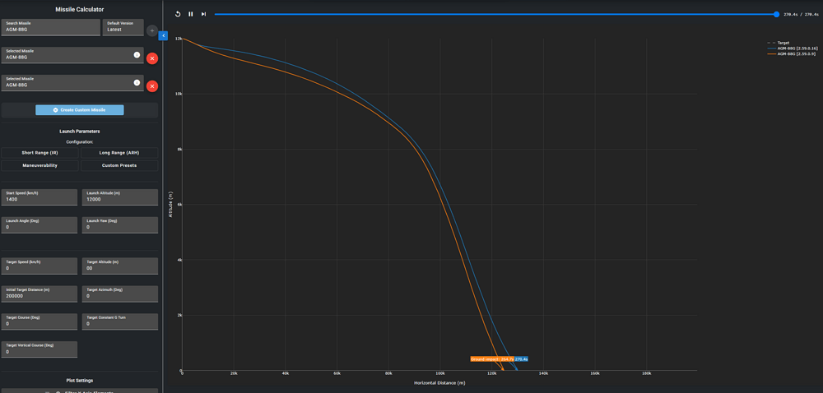This screenshot has width=823, height=393.
Task: Click the 270.4s / 270.4s time readout
Action: click(801, 15)
